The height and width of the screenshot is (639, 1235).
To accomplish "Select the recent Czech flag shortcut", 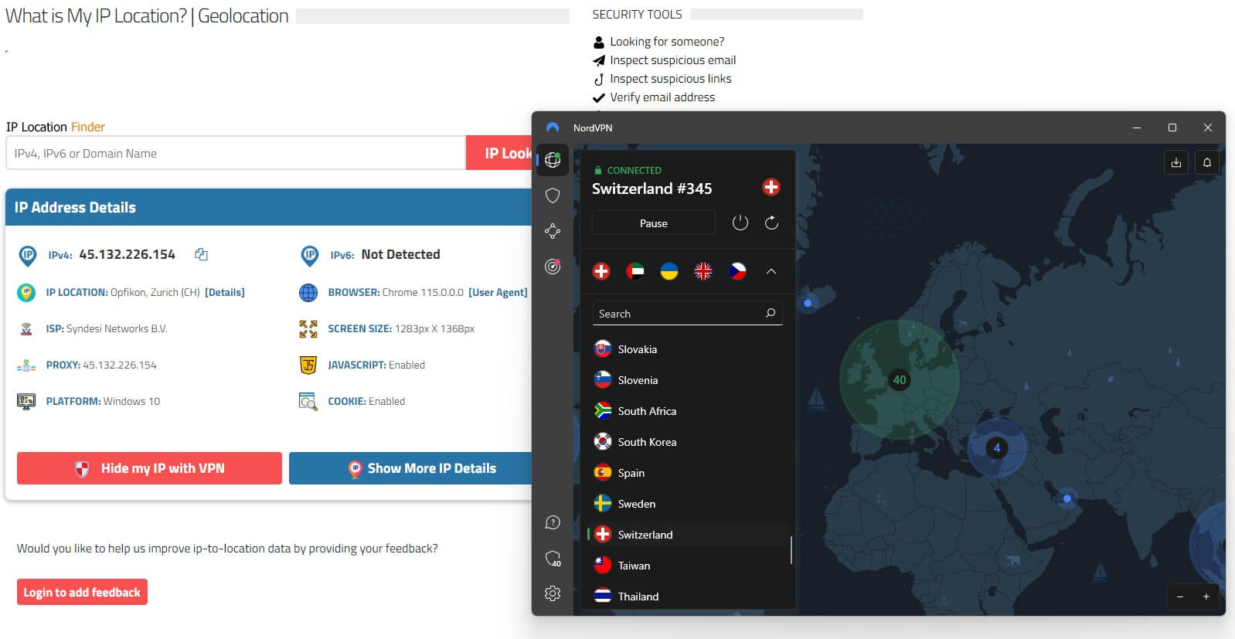I will (x=737, y=271).
